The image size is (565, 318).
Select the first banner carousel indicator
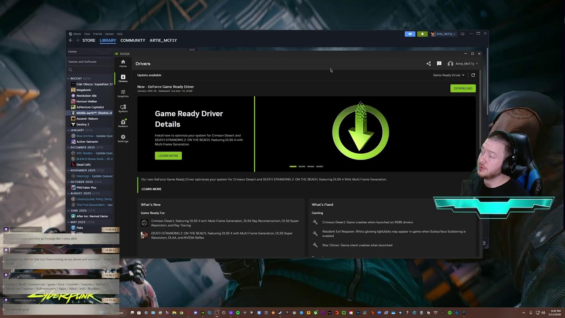[x=293, y=167]
